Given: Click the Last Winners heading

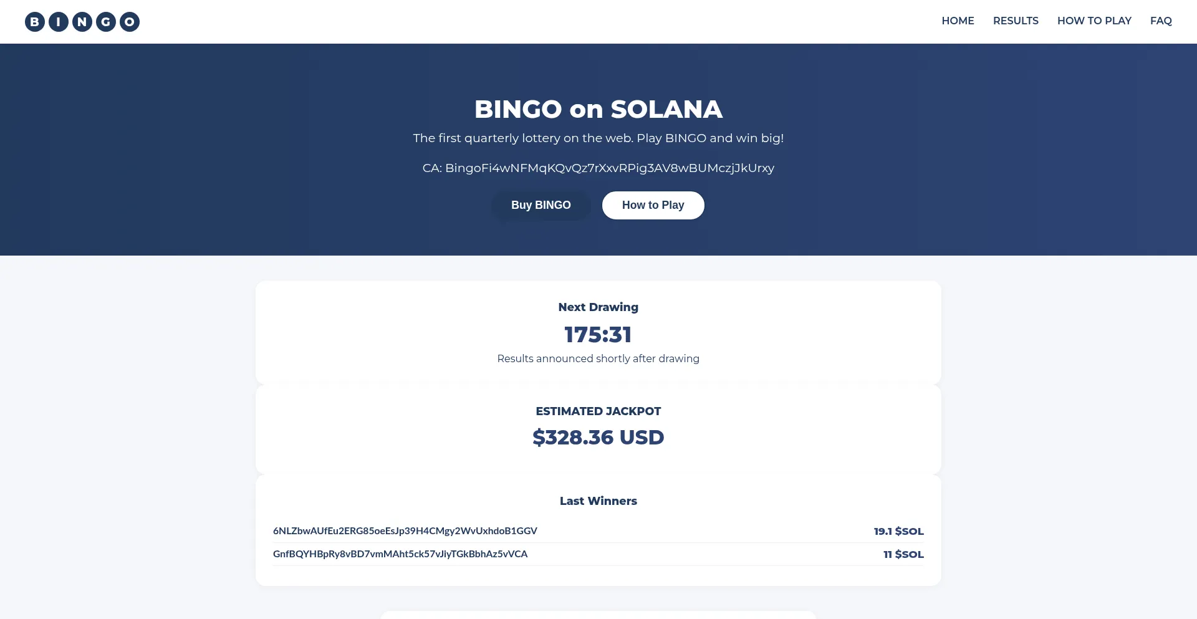Looking at the screenshot, I should click(x=598, y=501).
